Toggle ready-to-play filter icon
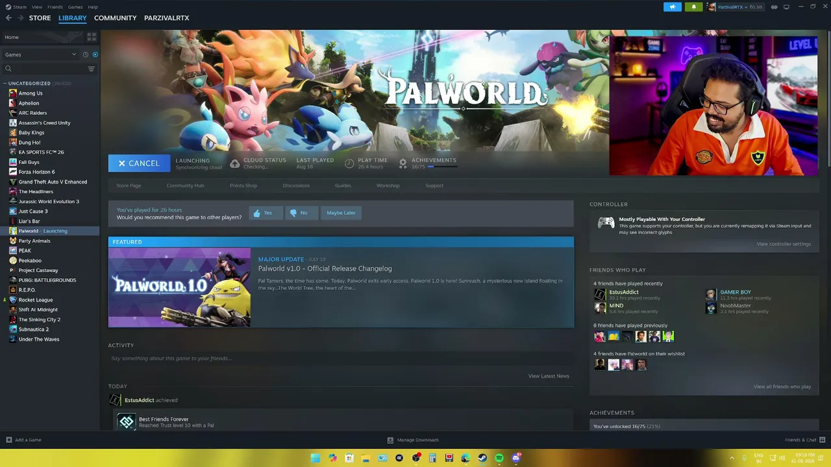The height and width of the screenshot is (467, 831). [95, 54]
